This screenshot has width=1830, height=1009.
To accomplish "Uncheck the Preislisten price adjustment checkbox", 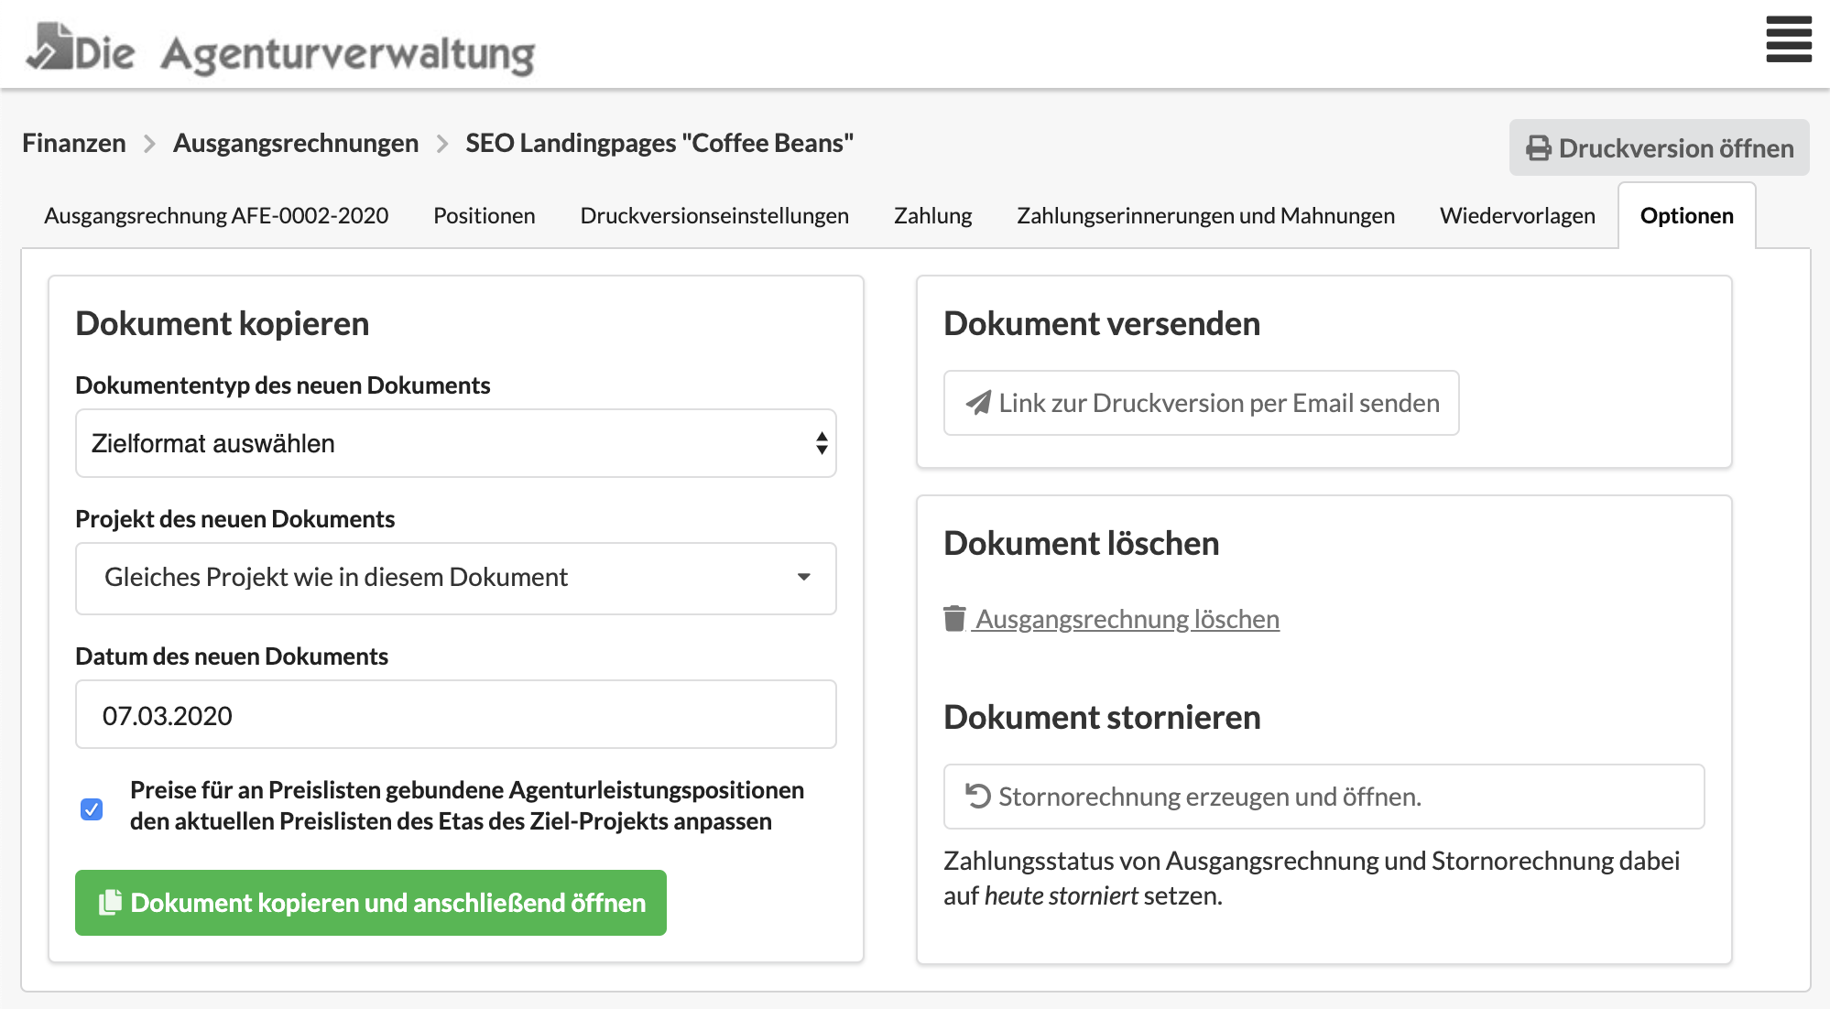I will tap(92, 809).
